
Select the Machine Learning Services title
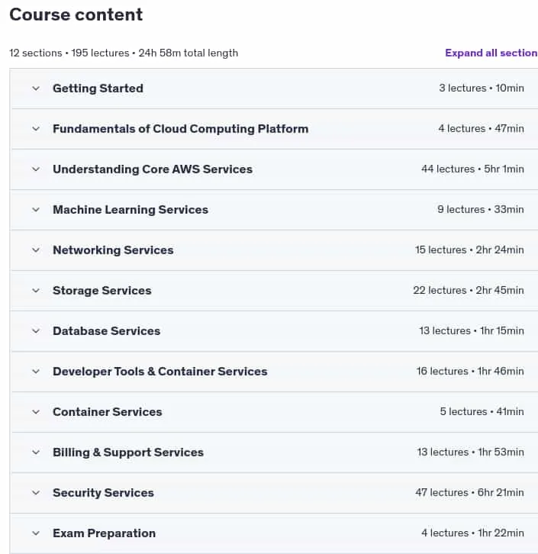pos(130,210)
